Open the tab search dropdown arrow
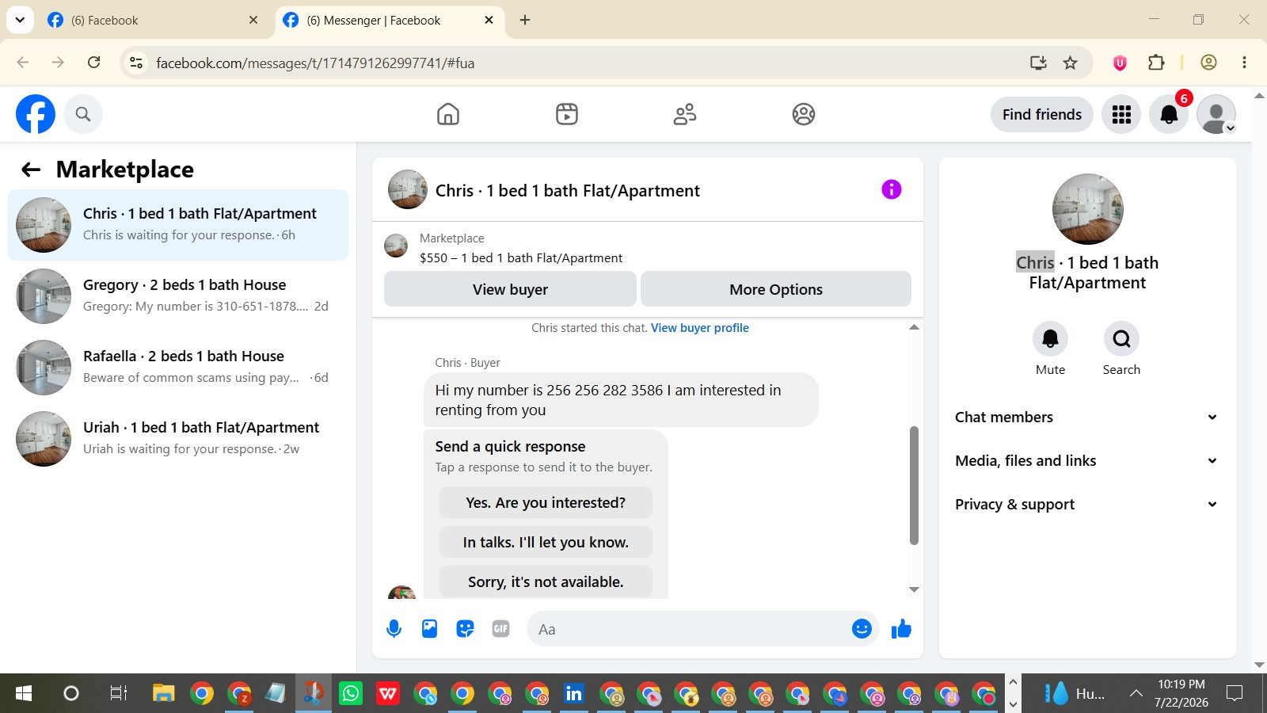1267x713 pixels. [20, 20]
